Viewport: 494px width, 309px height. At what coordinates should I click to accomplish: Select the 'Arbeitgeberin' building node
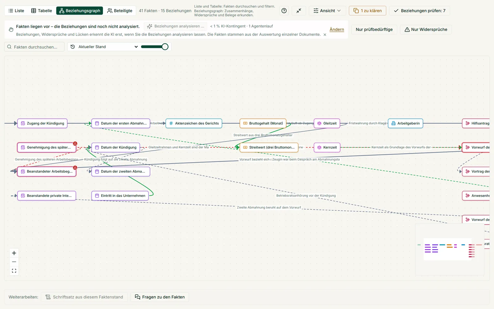click(x=405, y=123)
